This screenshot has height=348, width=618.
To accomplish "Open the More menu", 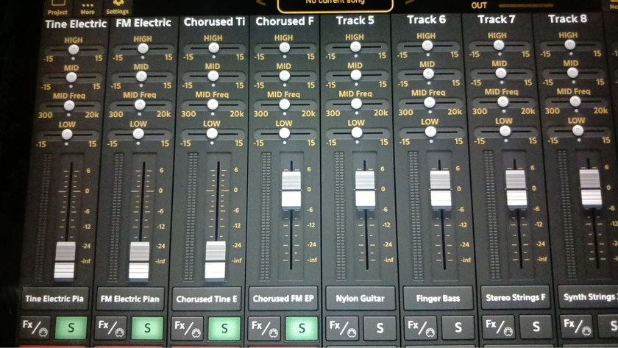I will (88, 7).
